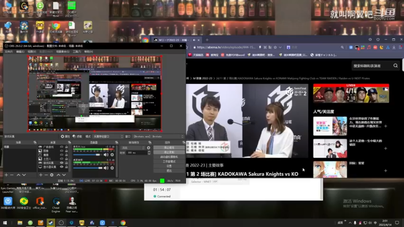Viewport: 404px width, 227px height.
Task: Open scene transition properties gear
Action: point(148,148)
